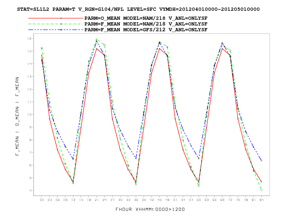Click blue GFS triangle marker at hour 57
The height and width of the screenshot is (220, 285).
click(191, 146)
